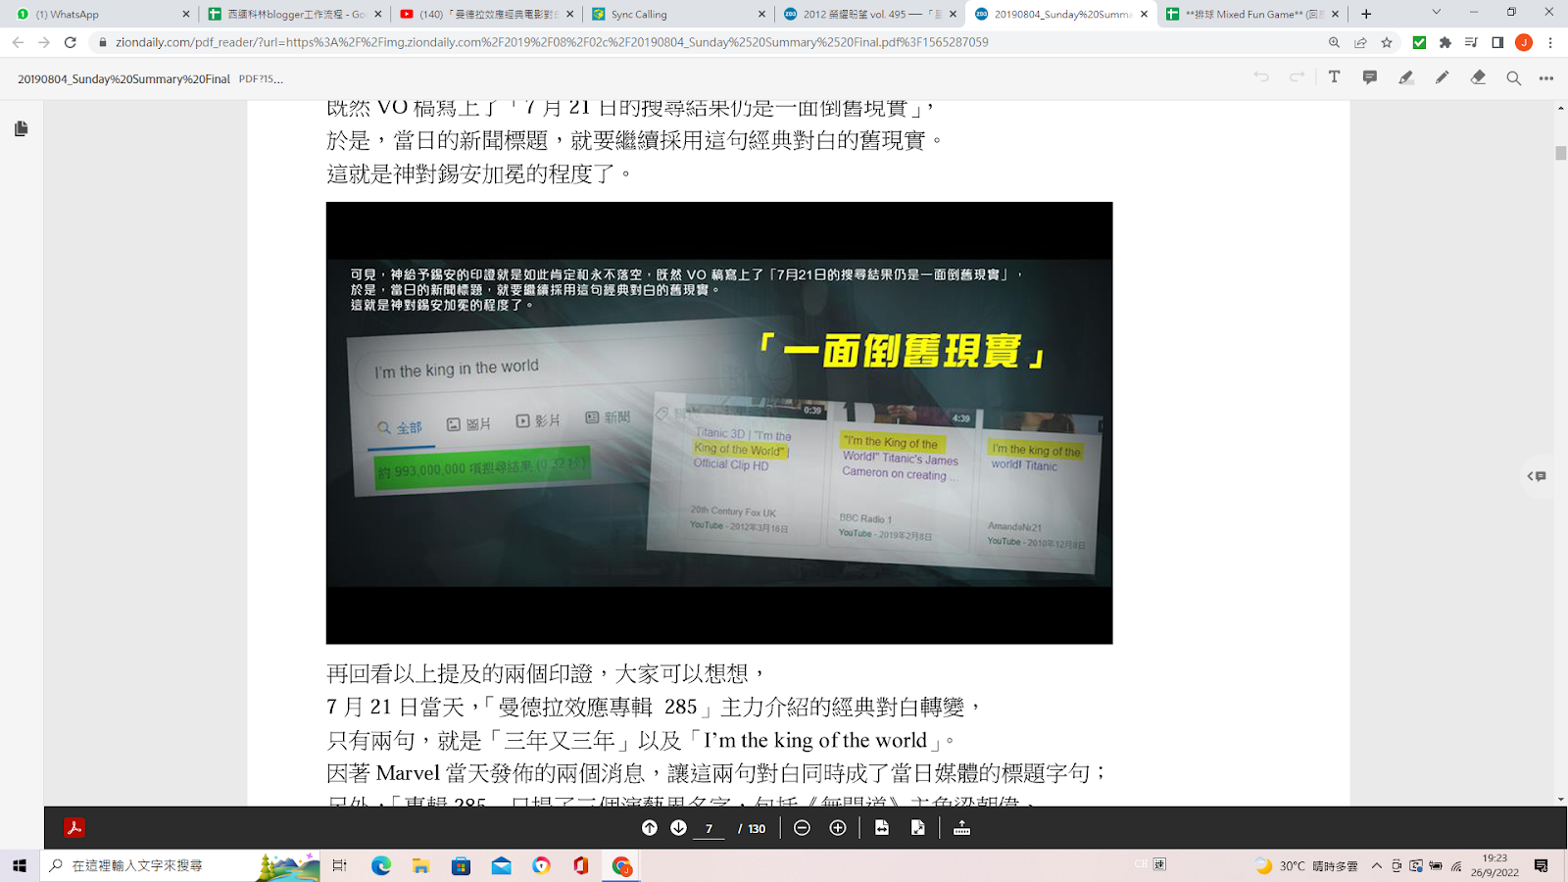Open a new browser tab
Viewport: 1568px width, 882px height.
point(1366,14)
